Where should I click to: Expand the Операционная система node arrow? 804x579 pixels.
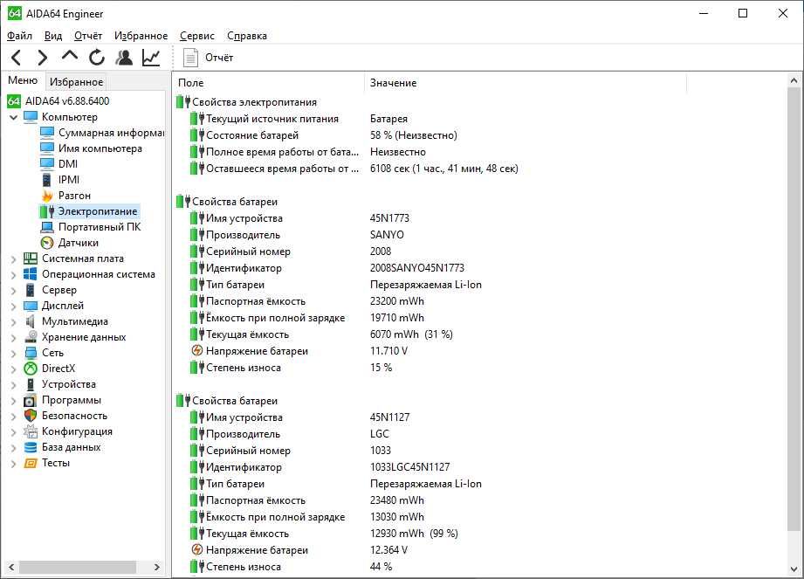pyautogui.click(x=14, y=275)
